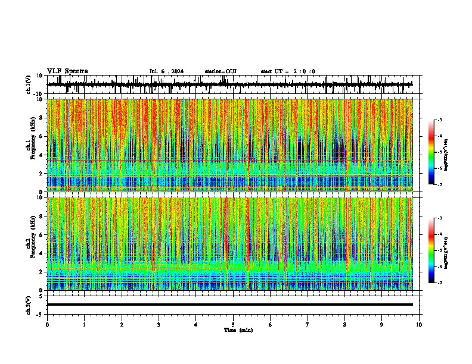Screen dimensions: 472x364
Task: Click the "-7" label on ch.2 color bar
Action: pos(439,283)
